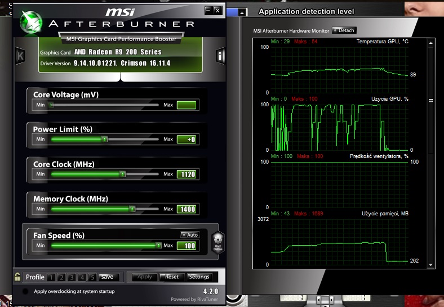Screen dimensions: 444x307
Task: Minimize the Afterburner window
Action: click(208, 11)
